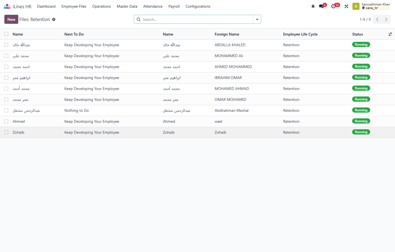Screen dimensions: 395x252
Task: Open the conversations chat icon
Action: pyautogui.click(x=321, y=6)
